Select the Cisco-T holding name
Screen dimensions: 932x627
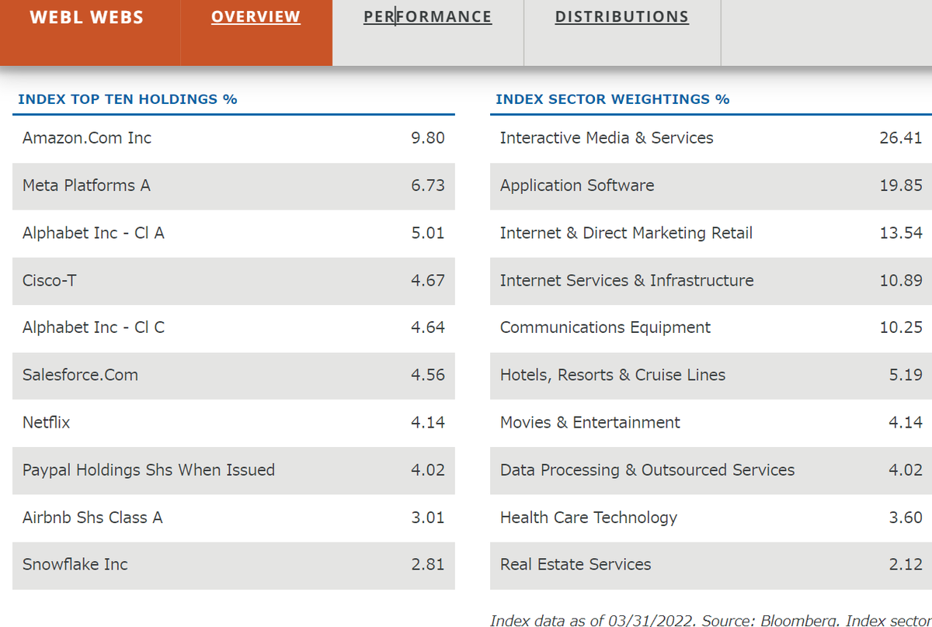(x=50, y=280)
